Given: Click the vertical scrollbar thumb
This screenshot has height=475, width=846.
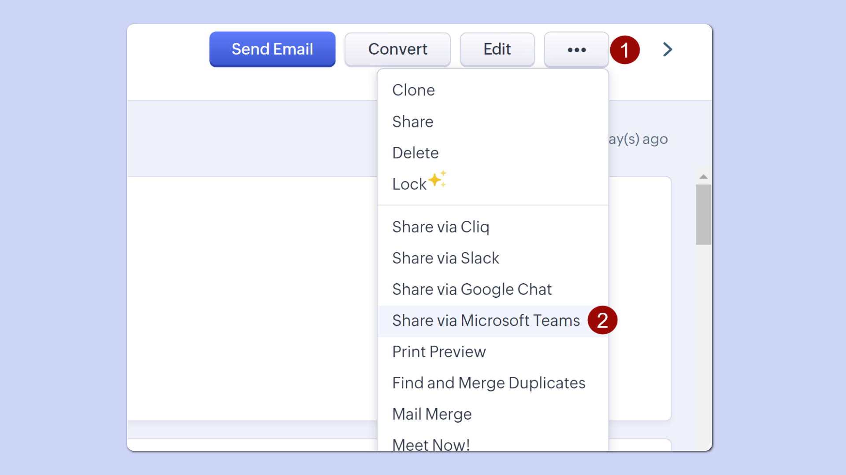Looking at the screenshot, I should (x=703, y=214).
